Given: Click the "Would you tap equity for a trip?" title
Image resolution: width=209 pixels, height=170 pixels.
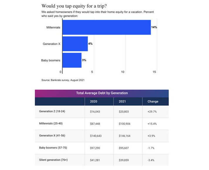Looking at the screenshot, I should [74, 6].
